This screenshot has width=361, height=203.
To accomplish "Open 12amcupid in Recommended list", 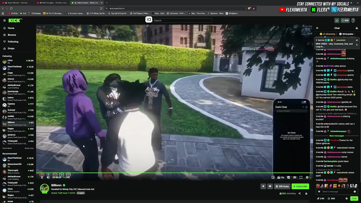I will [18, 171].
